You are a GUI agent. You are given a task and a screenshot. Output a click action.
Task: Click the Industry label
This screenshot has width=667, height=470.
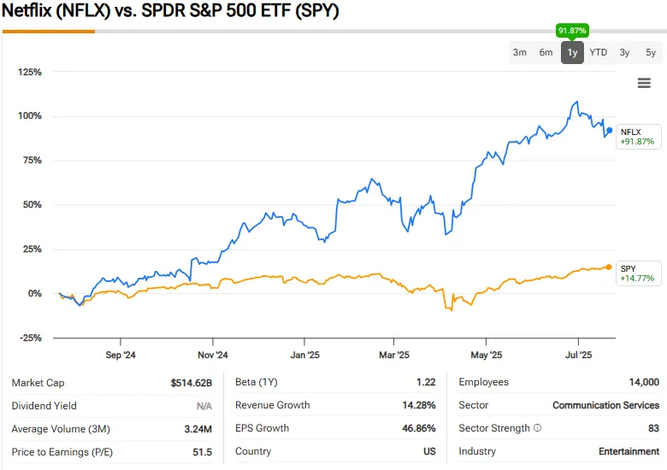tap(477, 451)
